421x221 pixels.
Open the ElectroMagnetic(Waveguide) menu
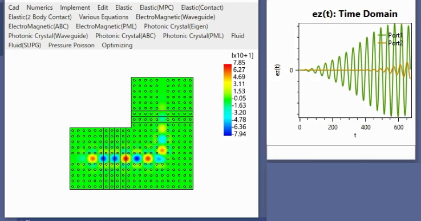tap(175, 17)
